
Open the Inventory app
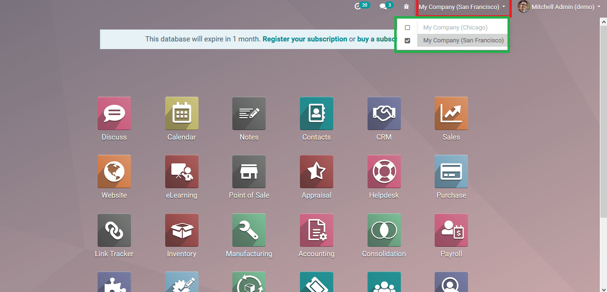point(182,230)
